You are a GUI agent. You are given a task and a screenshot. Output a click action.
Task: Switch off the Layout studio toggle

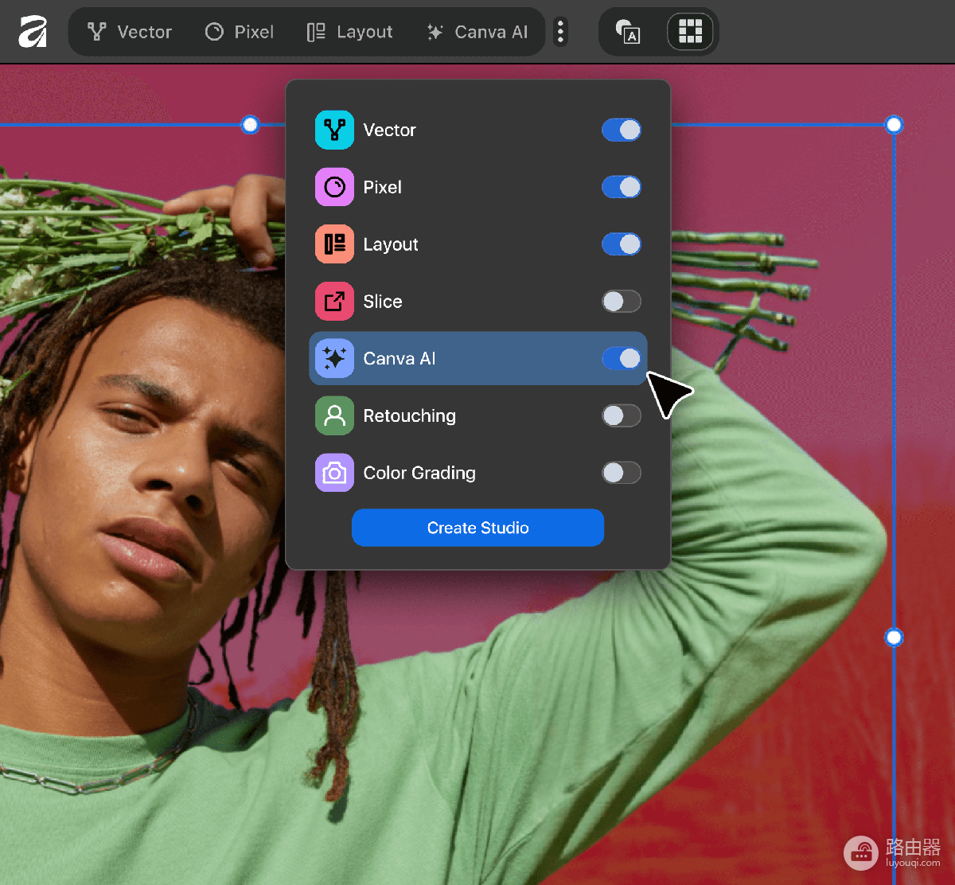click(622, 244)
